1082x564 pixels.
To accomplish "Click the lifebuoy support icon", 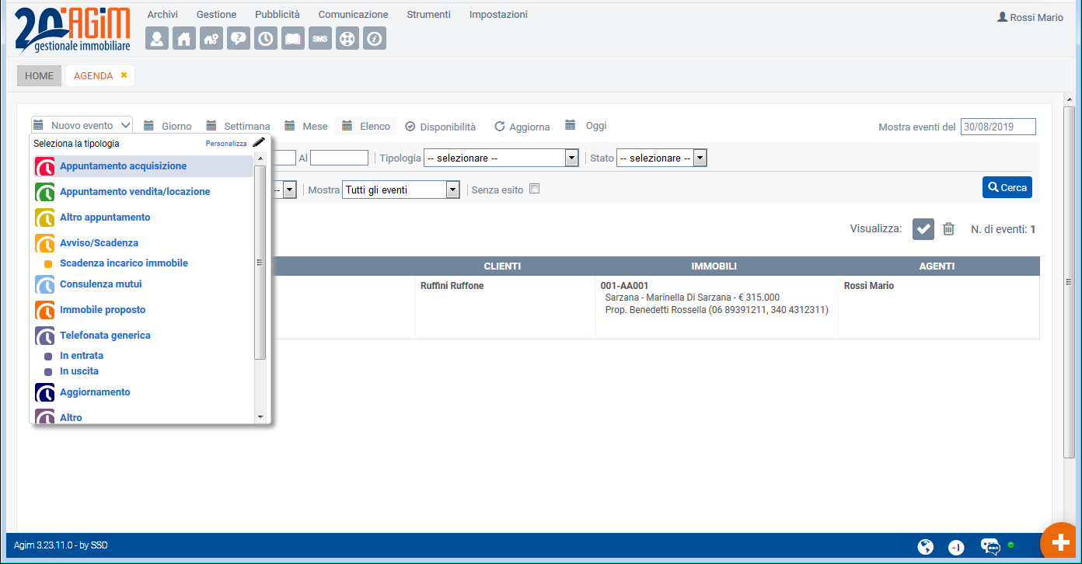I will coord(347,38).
